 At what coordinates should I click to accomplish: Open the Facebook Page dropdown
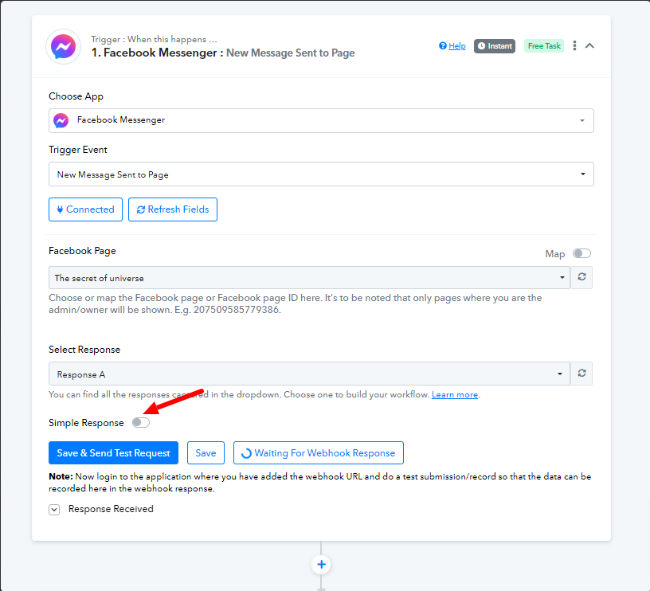click(x=309, y=278)
